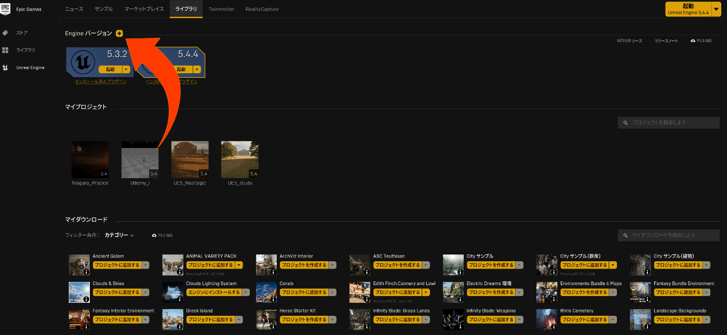Focus the マイダウンロード search field
Image resolution: width=727 pixels, height=335 pixels.
click(669, 235)
